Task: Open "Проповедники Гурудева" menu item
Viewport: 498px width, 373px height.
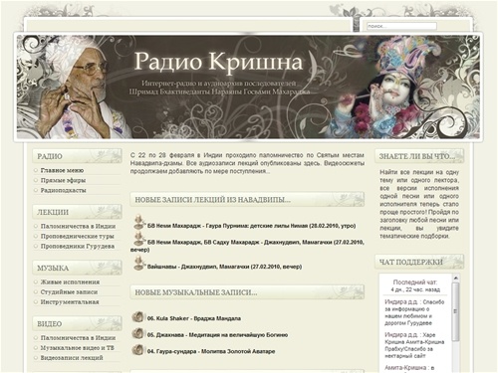Action: [78, 247]
